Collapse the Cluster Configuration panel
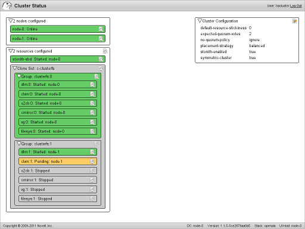The image size is (305, 229). tap(200, 21)
